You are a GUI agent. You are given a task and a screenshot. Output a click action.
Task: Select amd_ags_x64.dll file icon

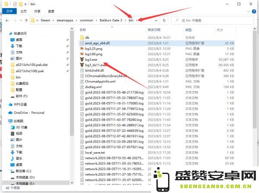[82, 43]
